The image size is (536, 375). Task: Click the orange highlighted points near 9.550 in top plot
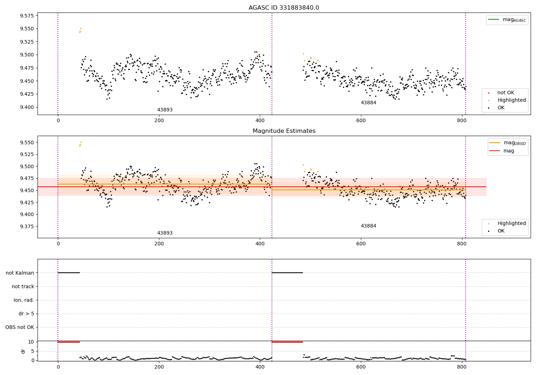point(80,30)
